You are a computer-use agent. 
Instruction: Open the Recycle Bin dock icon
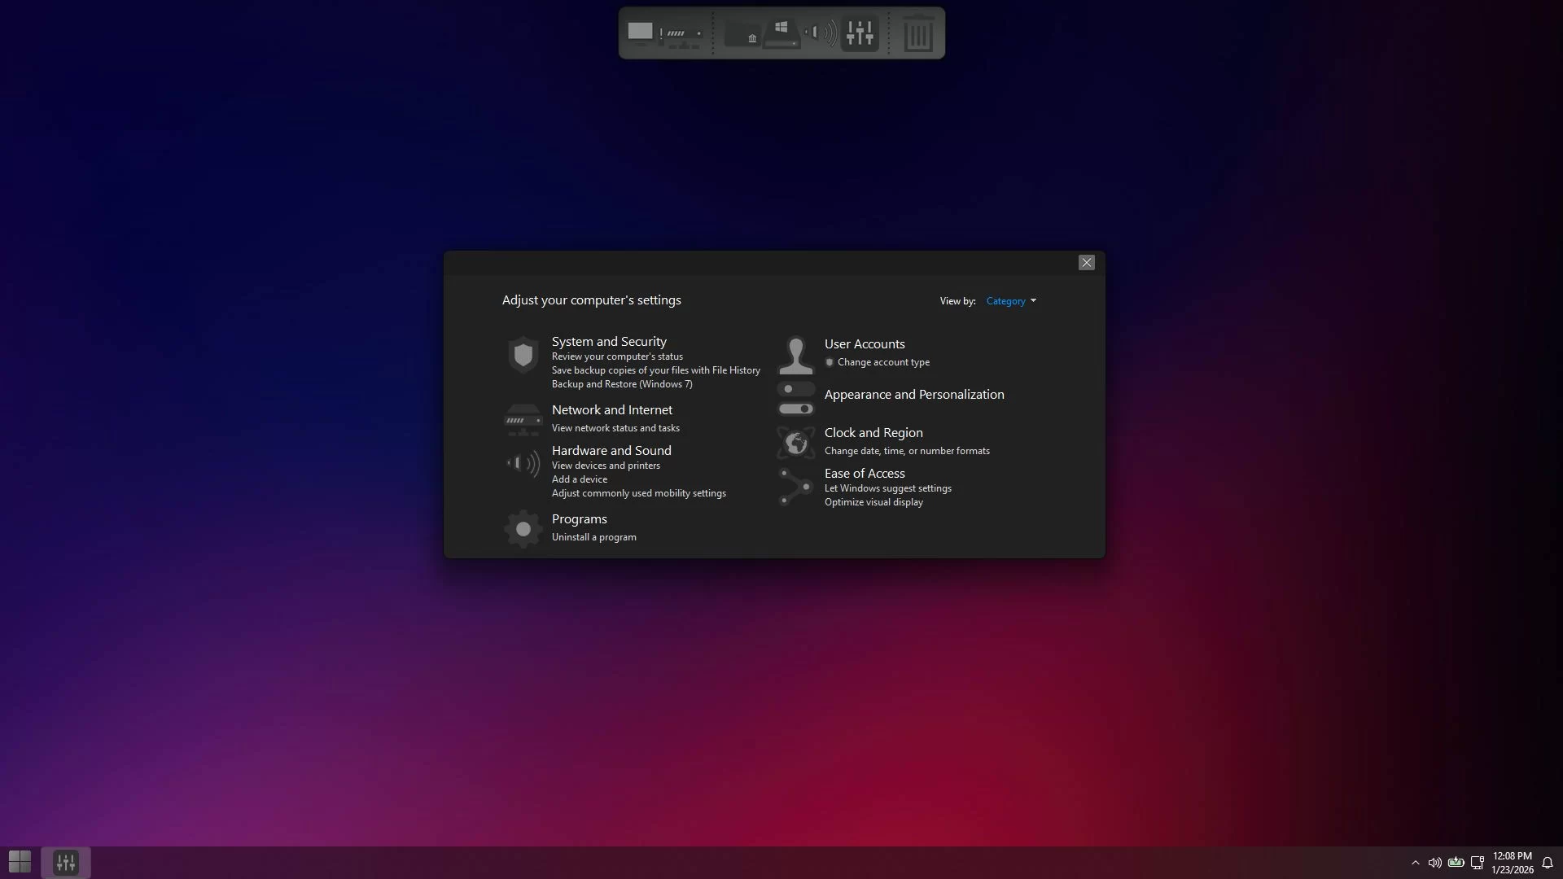tap(918, 34)
